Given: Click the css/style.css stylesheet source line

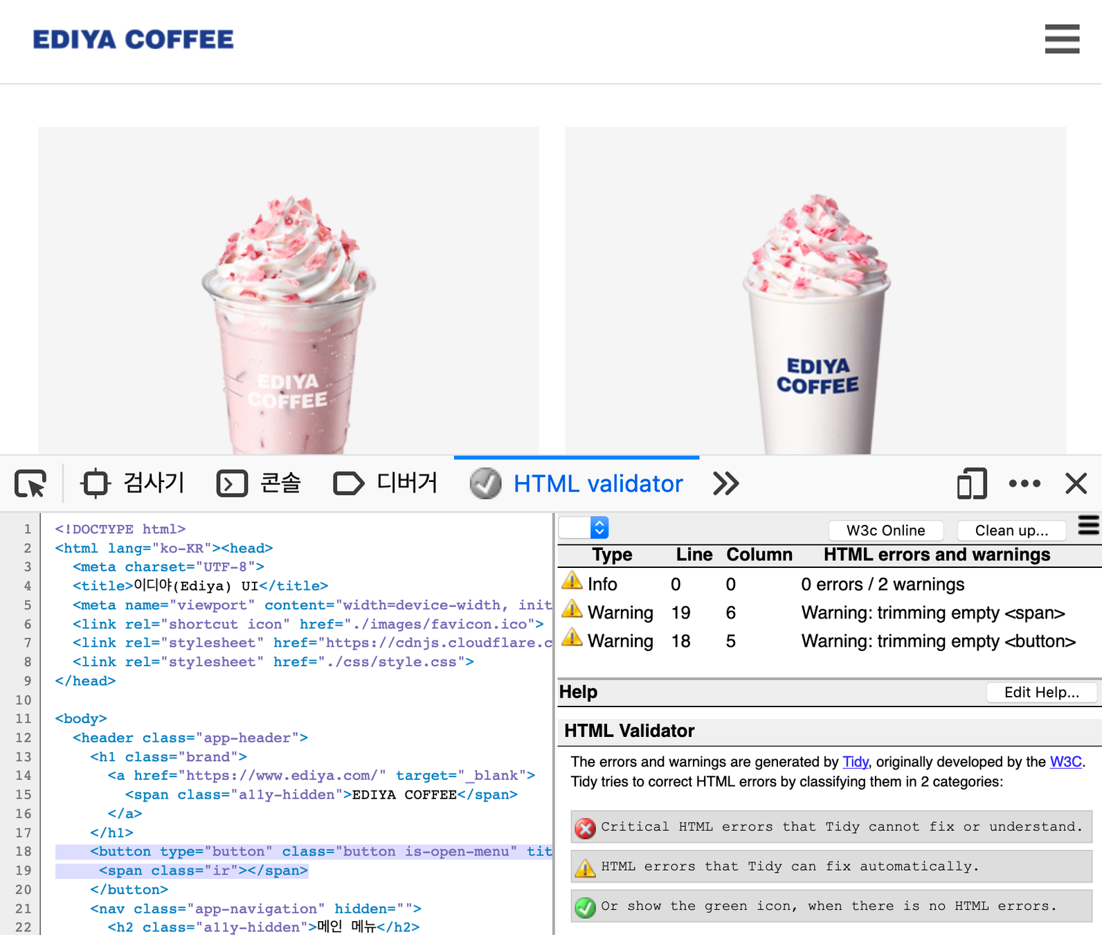Looking at the screenshot, I should pos(273,662).
